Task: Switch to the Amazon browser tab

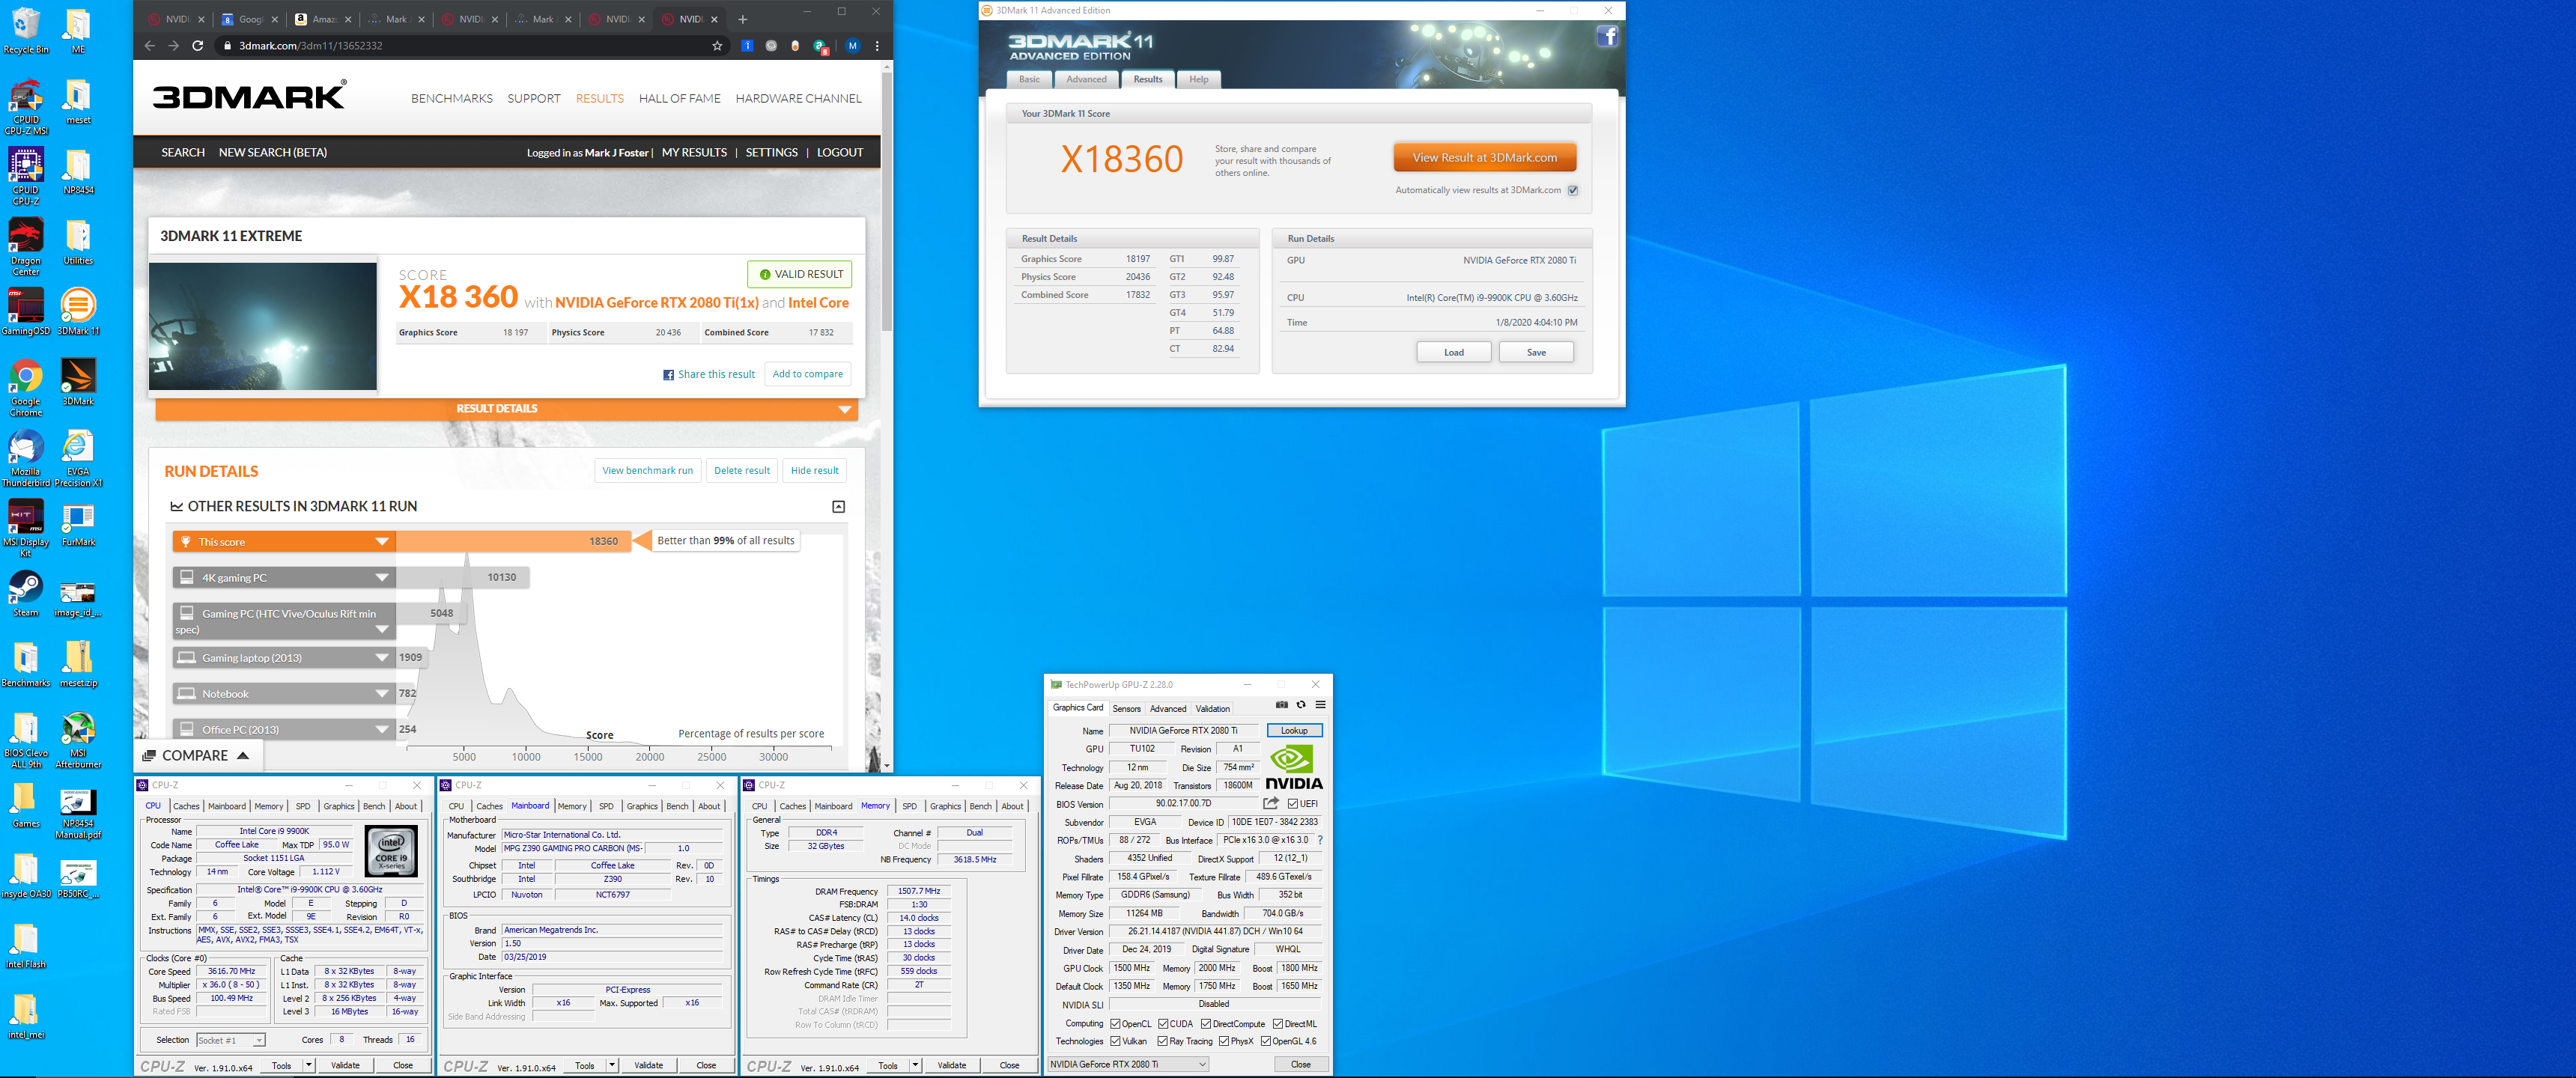Action: point(324,19)
